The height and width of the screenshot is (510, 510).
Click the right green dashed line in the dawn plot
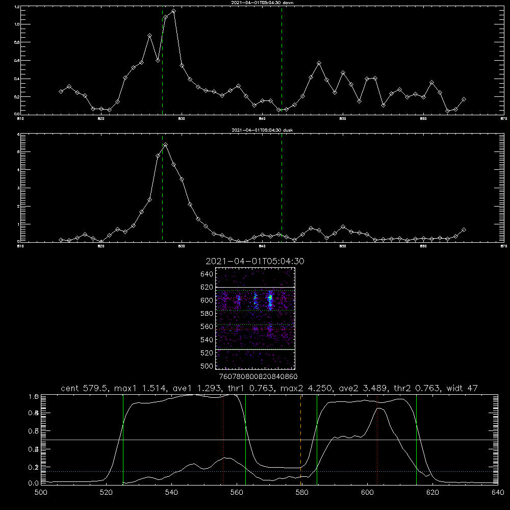pos(282,61)
